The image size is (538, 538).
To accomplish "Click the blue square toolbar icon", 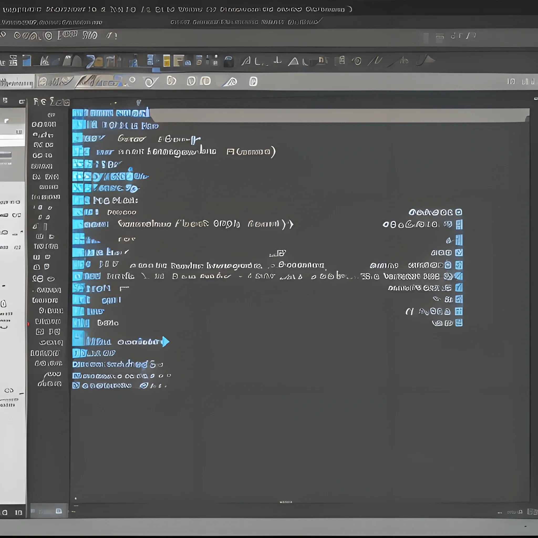I will point(27,60).
